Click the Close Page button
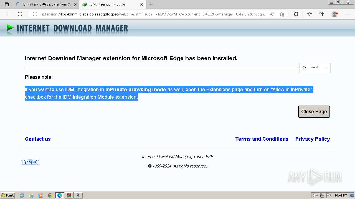355x199 pixels. (x=314, y=112)
